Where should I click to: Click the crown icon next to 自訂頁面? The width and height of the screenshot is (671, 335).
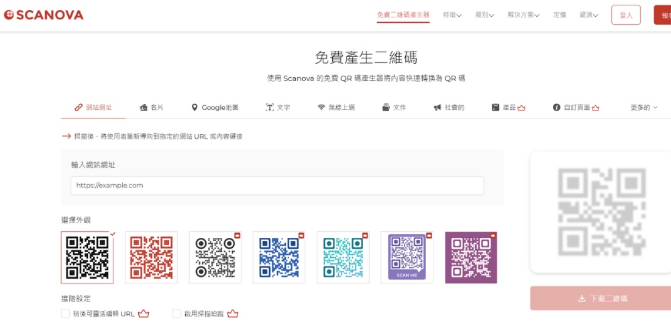[x=595, y=108]
